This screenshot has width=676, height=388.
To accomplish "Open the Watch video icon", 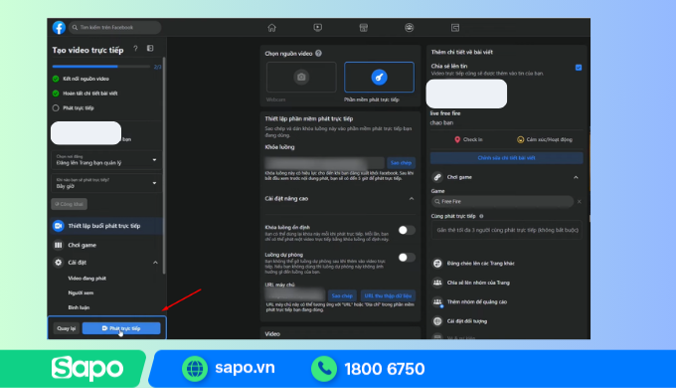I will [318, 28].
